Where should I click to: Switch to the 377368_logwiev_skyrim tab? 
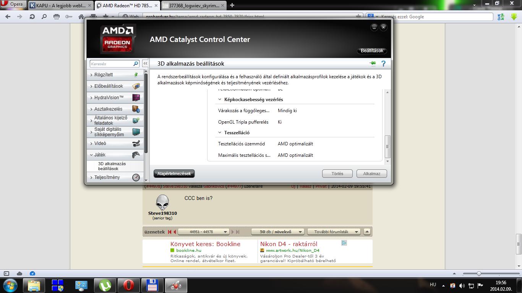[193, 5]
